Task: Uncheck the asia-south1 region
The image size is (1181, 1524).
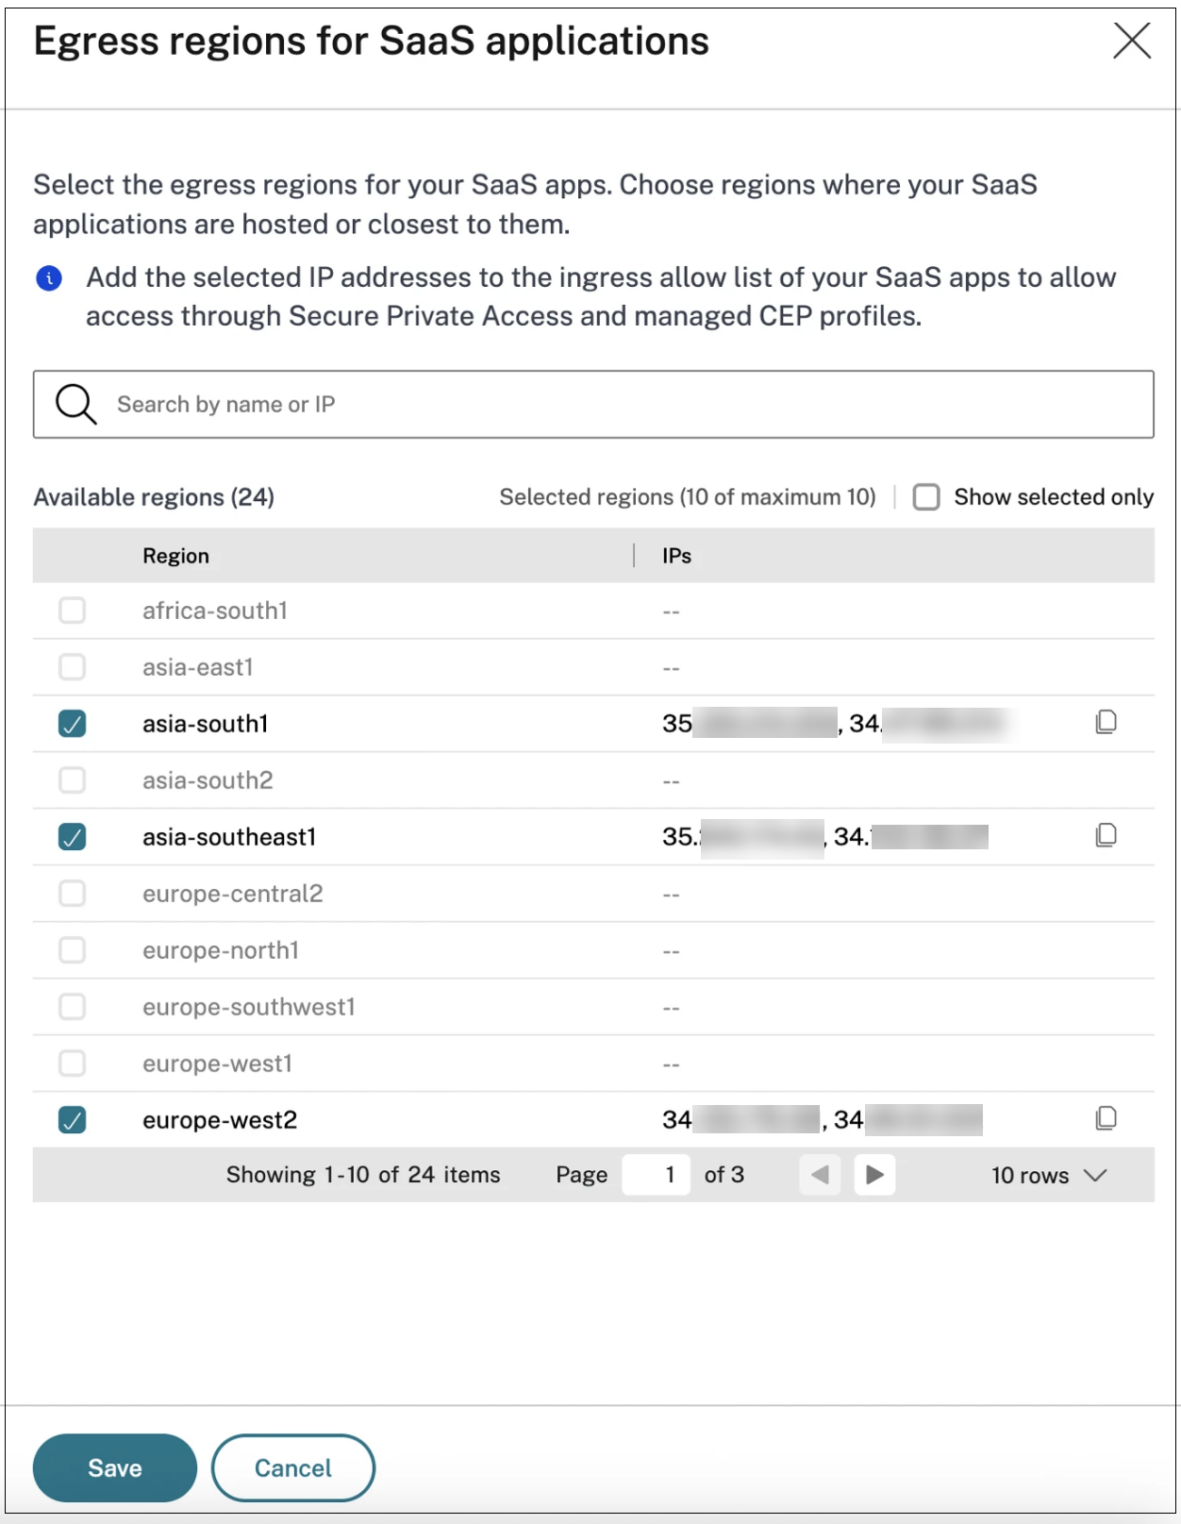Action: [x=72, y=724]
